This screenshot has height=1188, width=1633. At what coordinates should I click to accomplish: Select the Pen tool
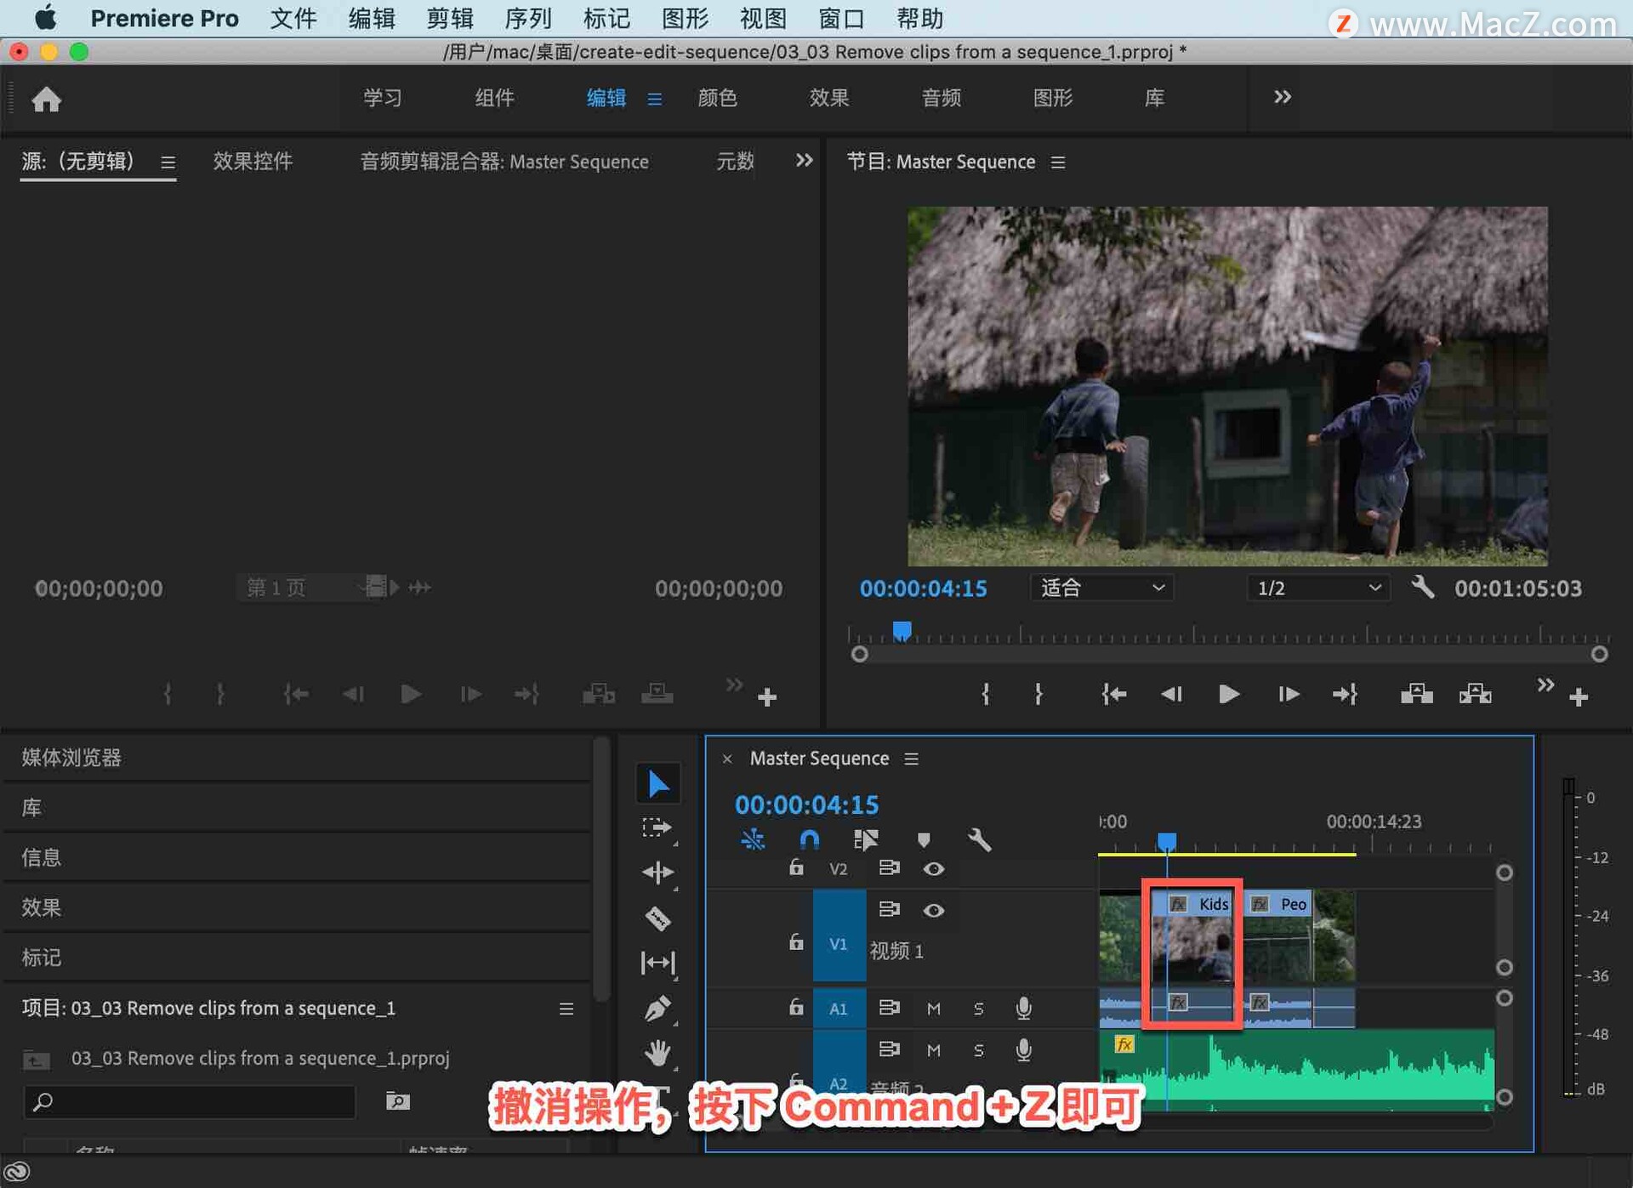click(x=657, y=1009)
